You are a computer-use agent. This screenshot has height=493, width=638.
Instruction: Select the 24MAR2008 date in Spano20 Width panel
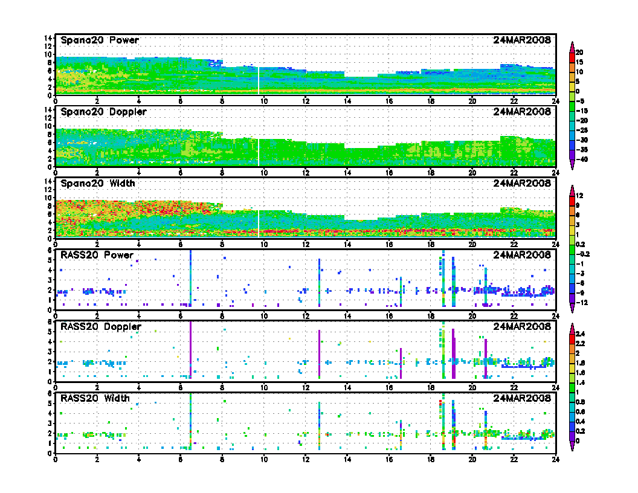click(522, 184)
